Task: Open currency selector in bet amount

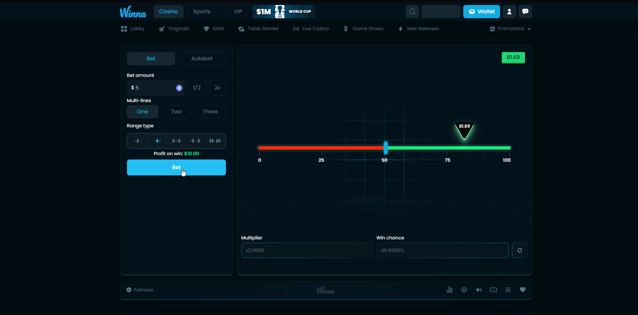Action: (179, 88)
